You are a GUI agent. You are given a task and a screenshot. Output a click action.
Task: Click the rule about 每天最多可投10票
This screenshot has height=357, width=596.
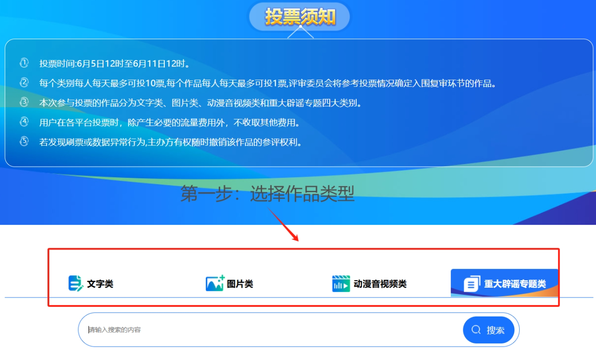tap(268, 83)
